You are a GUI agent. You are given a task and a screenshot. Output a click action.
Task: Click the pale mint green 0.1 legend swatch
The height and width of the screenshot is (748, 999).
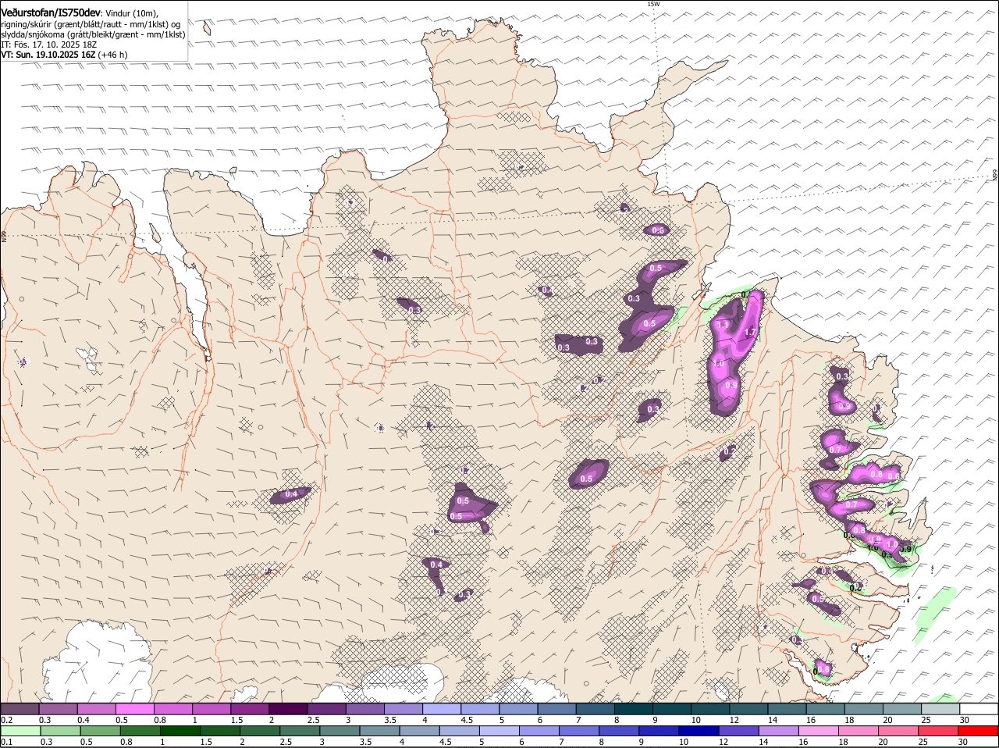(x=20, y=732)
